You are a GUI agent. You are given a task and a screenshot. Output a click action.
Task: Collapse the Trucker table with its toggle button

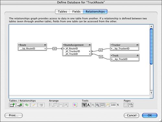137,45
